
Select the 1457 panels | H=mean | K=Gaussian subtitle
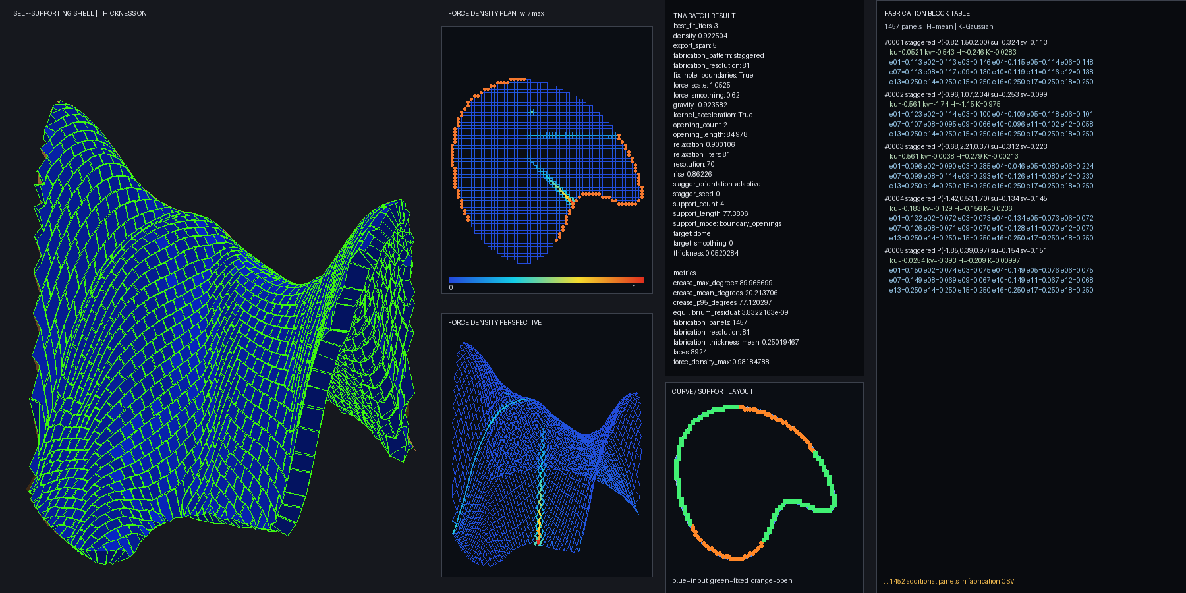[x=938, y=26]
